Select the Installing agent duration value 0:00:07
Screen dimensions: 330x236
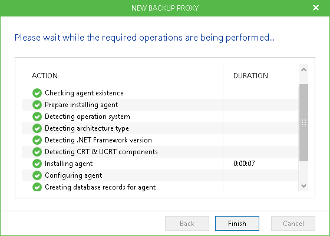pos(244,164)
